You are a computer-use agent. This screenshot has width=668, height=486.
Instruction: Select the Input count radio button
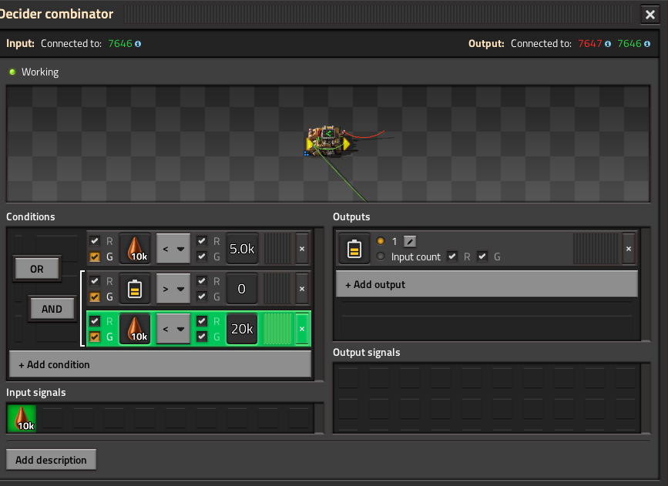click(381, 256)
